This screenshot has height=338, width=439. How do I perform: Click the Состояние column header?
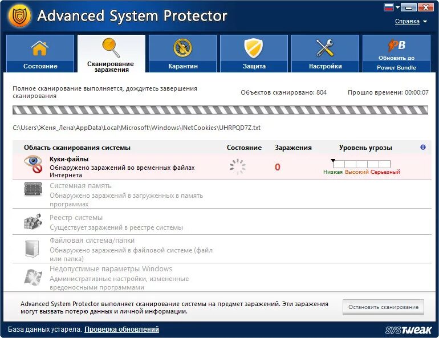point(244,148)
